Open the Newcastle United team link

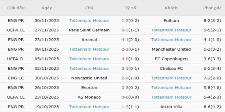tap(89, 78)
